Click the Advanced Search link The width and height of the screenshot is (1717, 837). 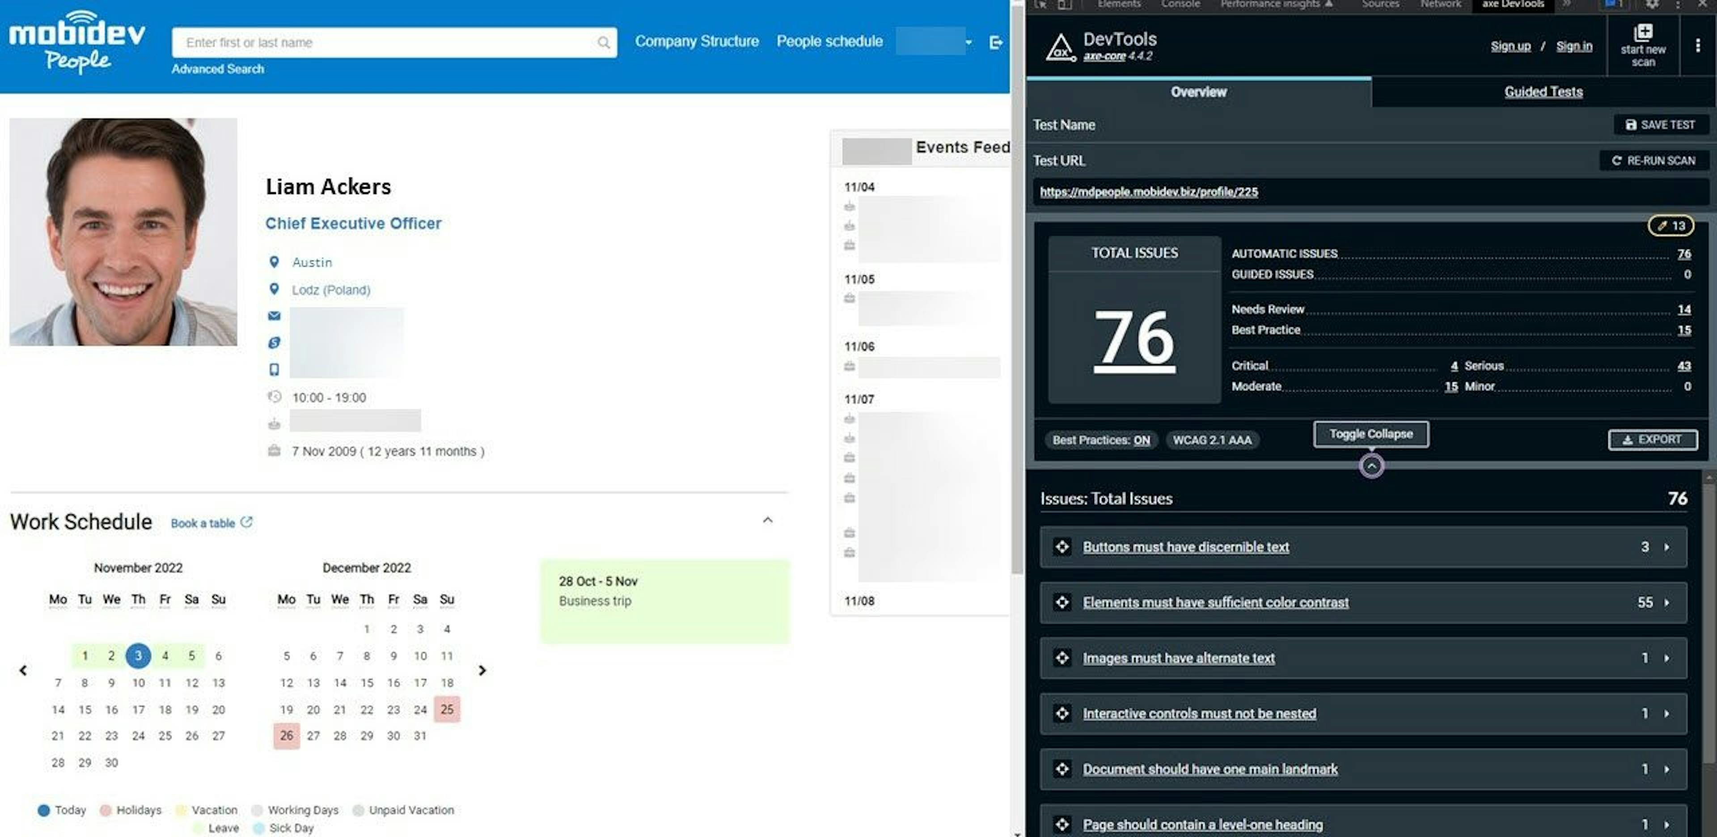[215, 68]
